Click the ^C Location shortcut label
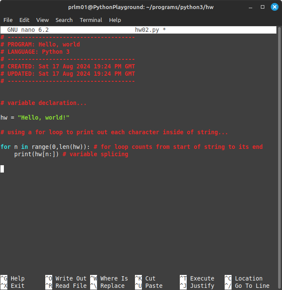 (244, 278)
